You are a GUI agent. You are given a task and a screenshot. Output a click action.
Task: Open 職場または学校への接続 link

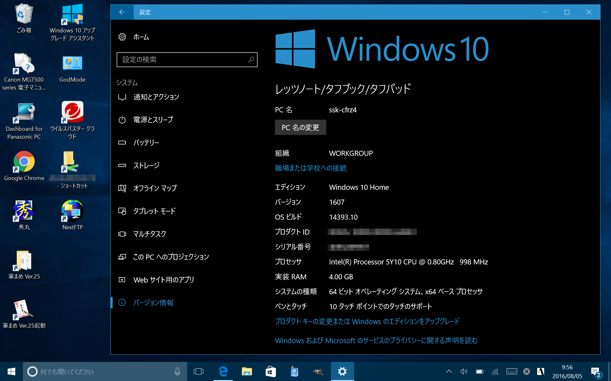(x=311, y=168)
